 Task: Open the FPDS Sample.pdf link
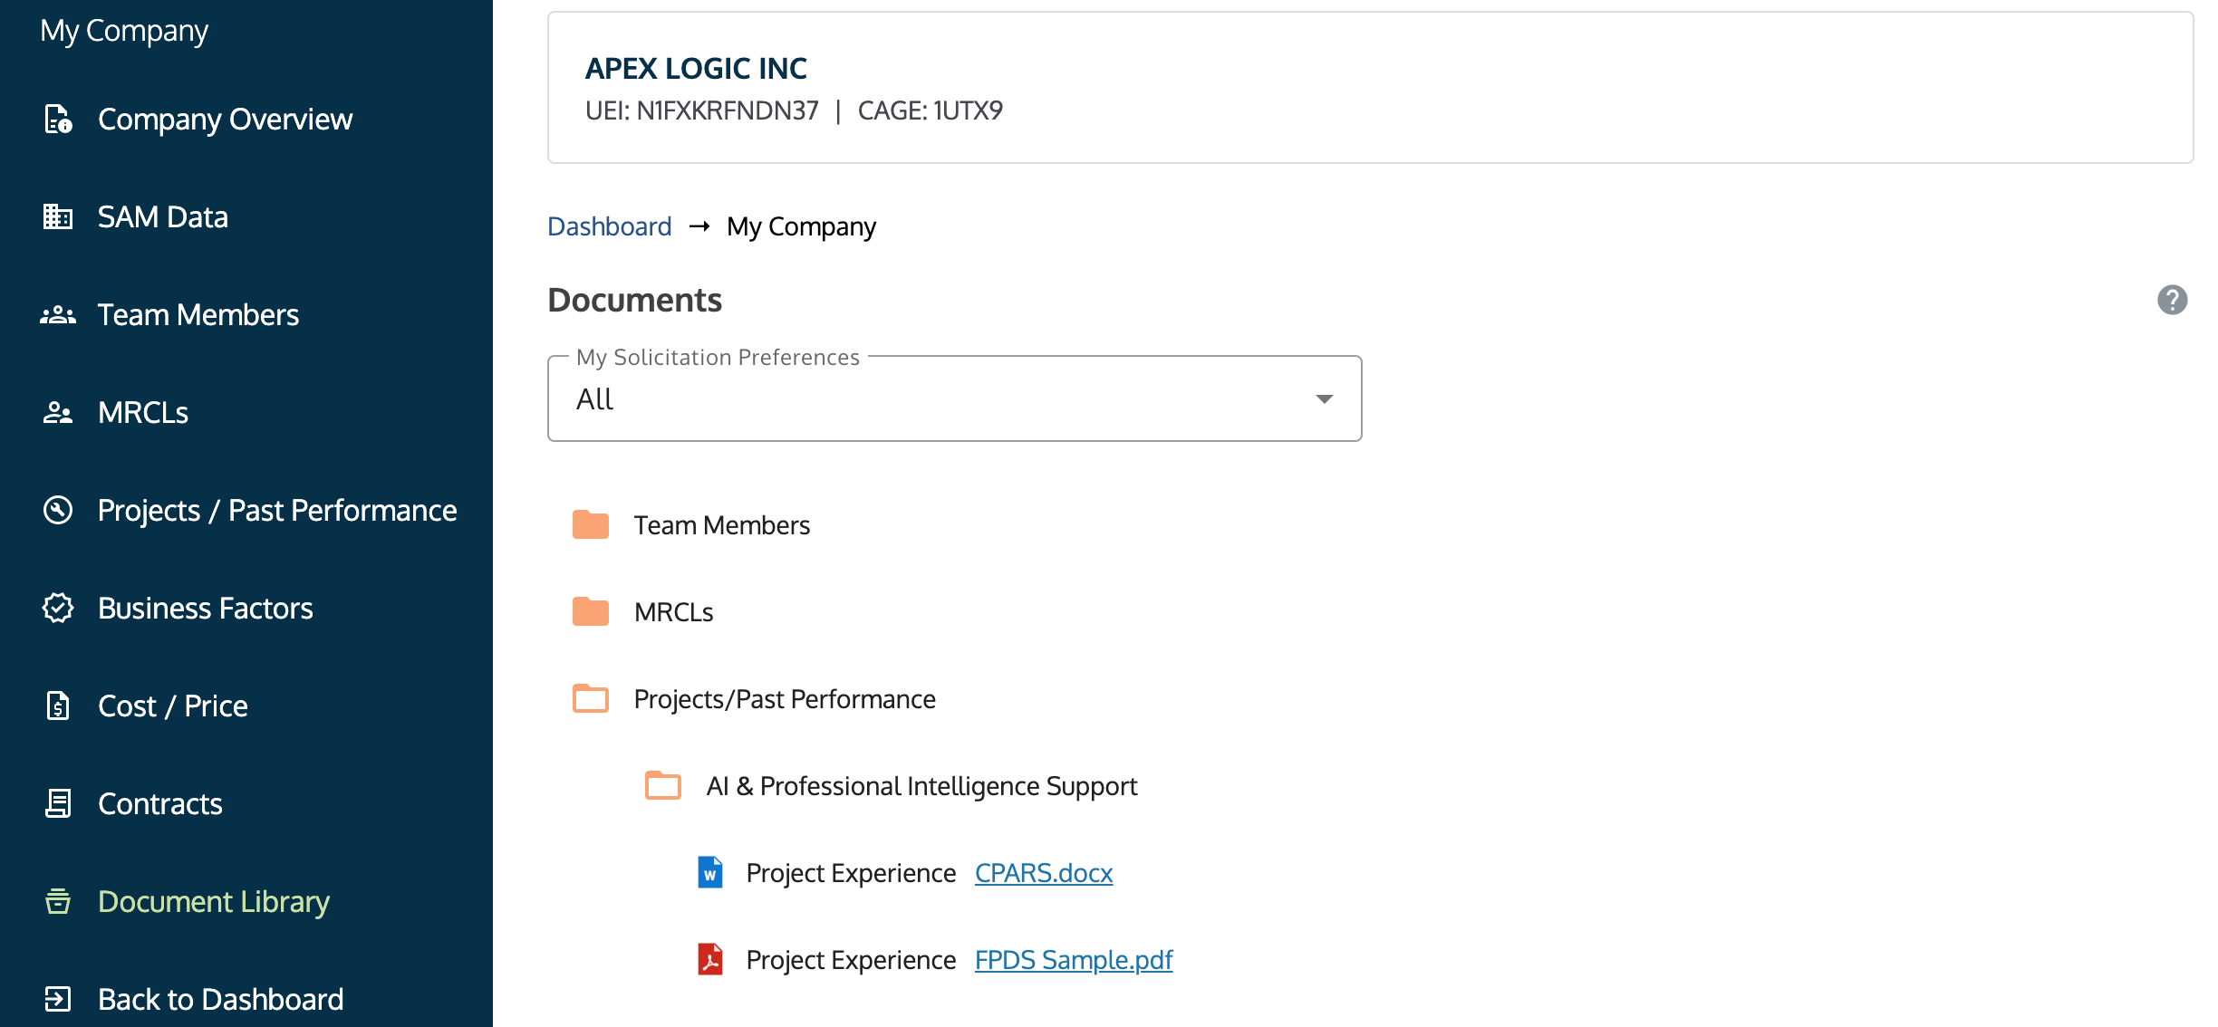point(1073,960)
